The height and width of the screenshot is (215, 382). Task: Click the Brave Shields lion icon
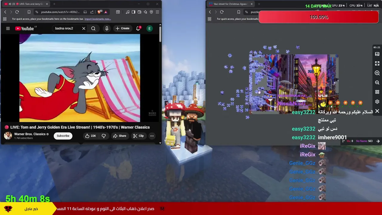[x=99, y=12]
